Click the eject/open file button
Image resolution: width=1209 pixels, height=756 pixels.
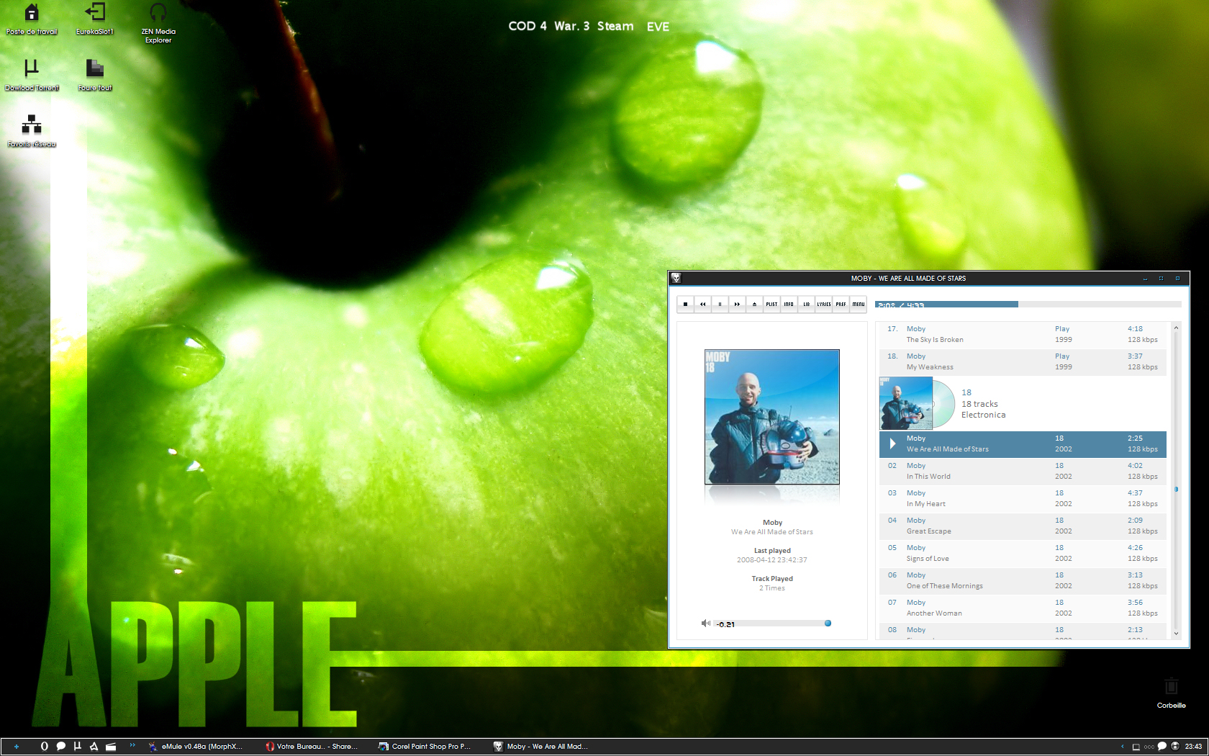pos(754,304)
